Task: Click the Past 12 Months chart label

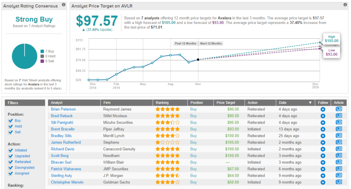Action: 185,43
